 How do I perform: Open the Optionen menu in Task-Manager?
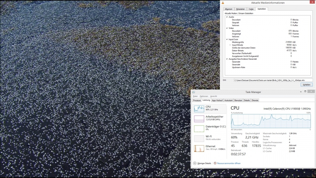pos(204,96)
